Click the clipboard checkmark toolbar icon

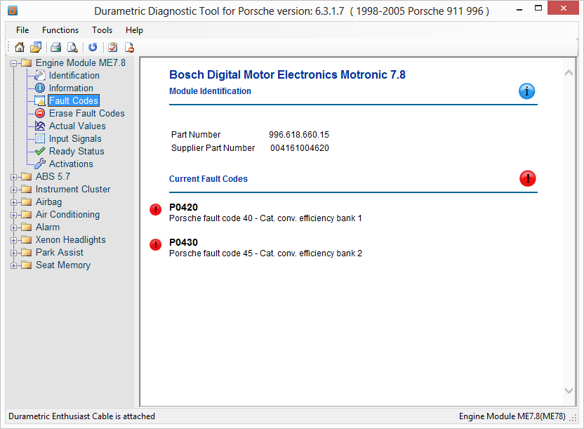click(112, 47)
